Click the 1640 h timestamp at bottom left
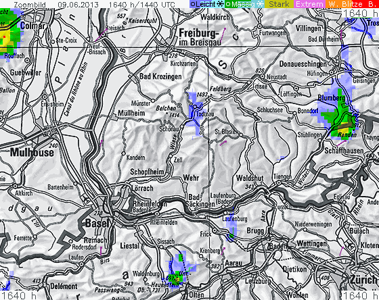This screenshot has height=300, width=379. 19,295
